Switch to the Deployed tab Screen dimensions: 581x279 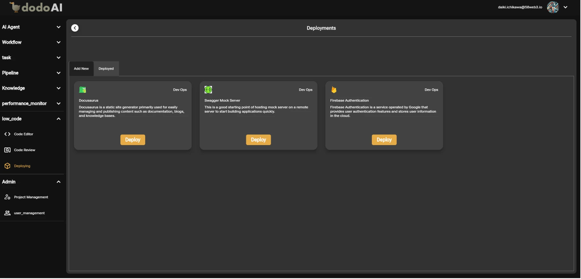pos(106,68)
